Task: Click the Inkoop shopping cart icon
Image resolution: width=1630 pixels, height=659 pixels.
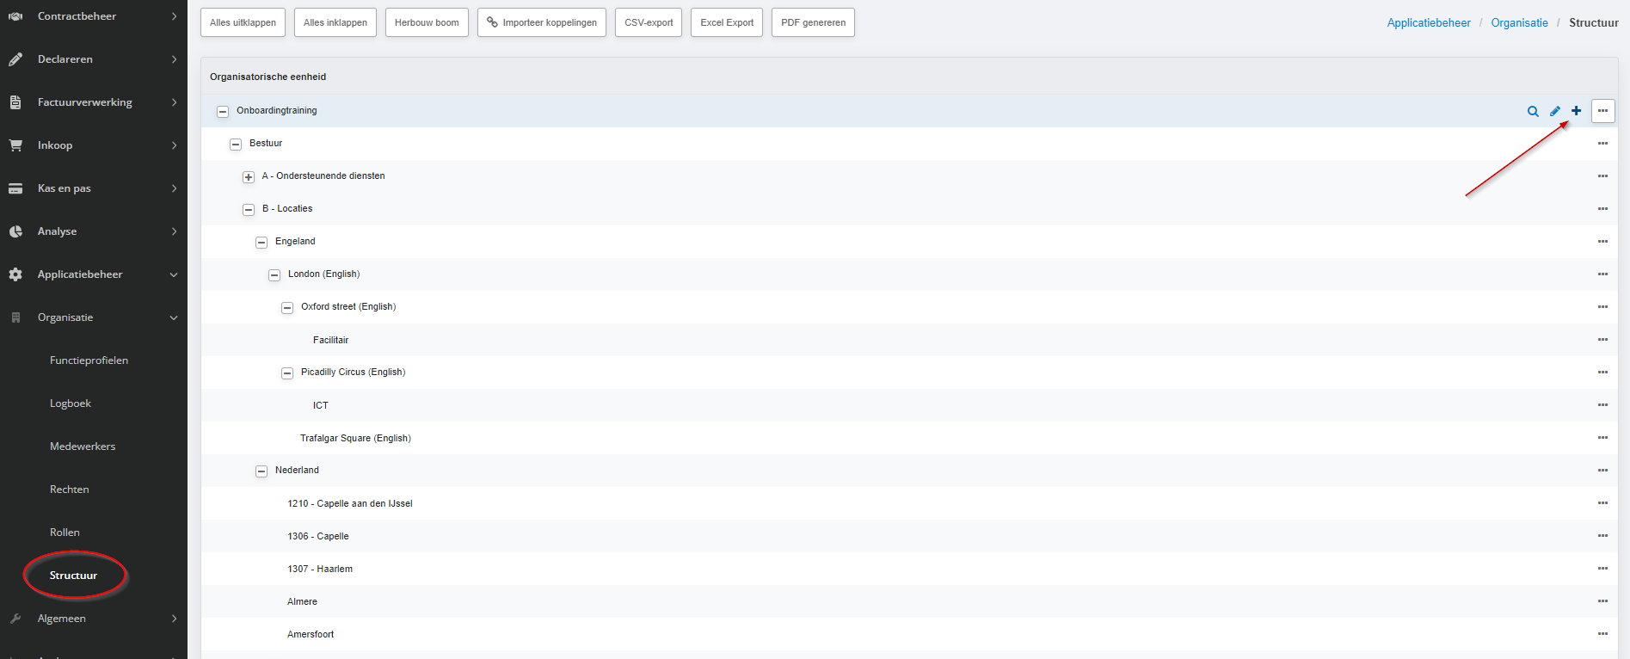Action: pyautogui.click(x=15, y=145)
